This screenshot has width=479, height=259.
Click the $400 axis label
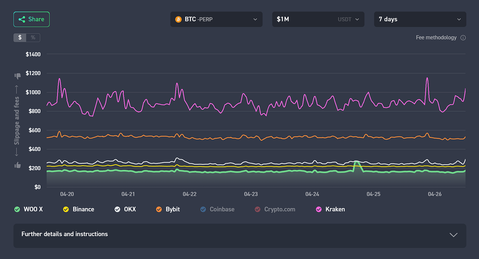34,149
